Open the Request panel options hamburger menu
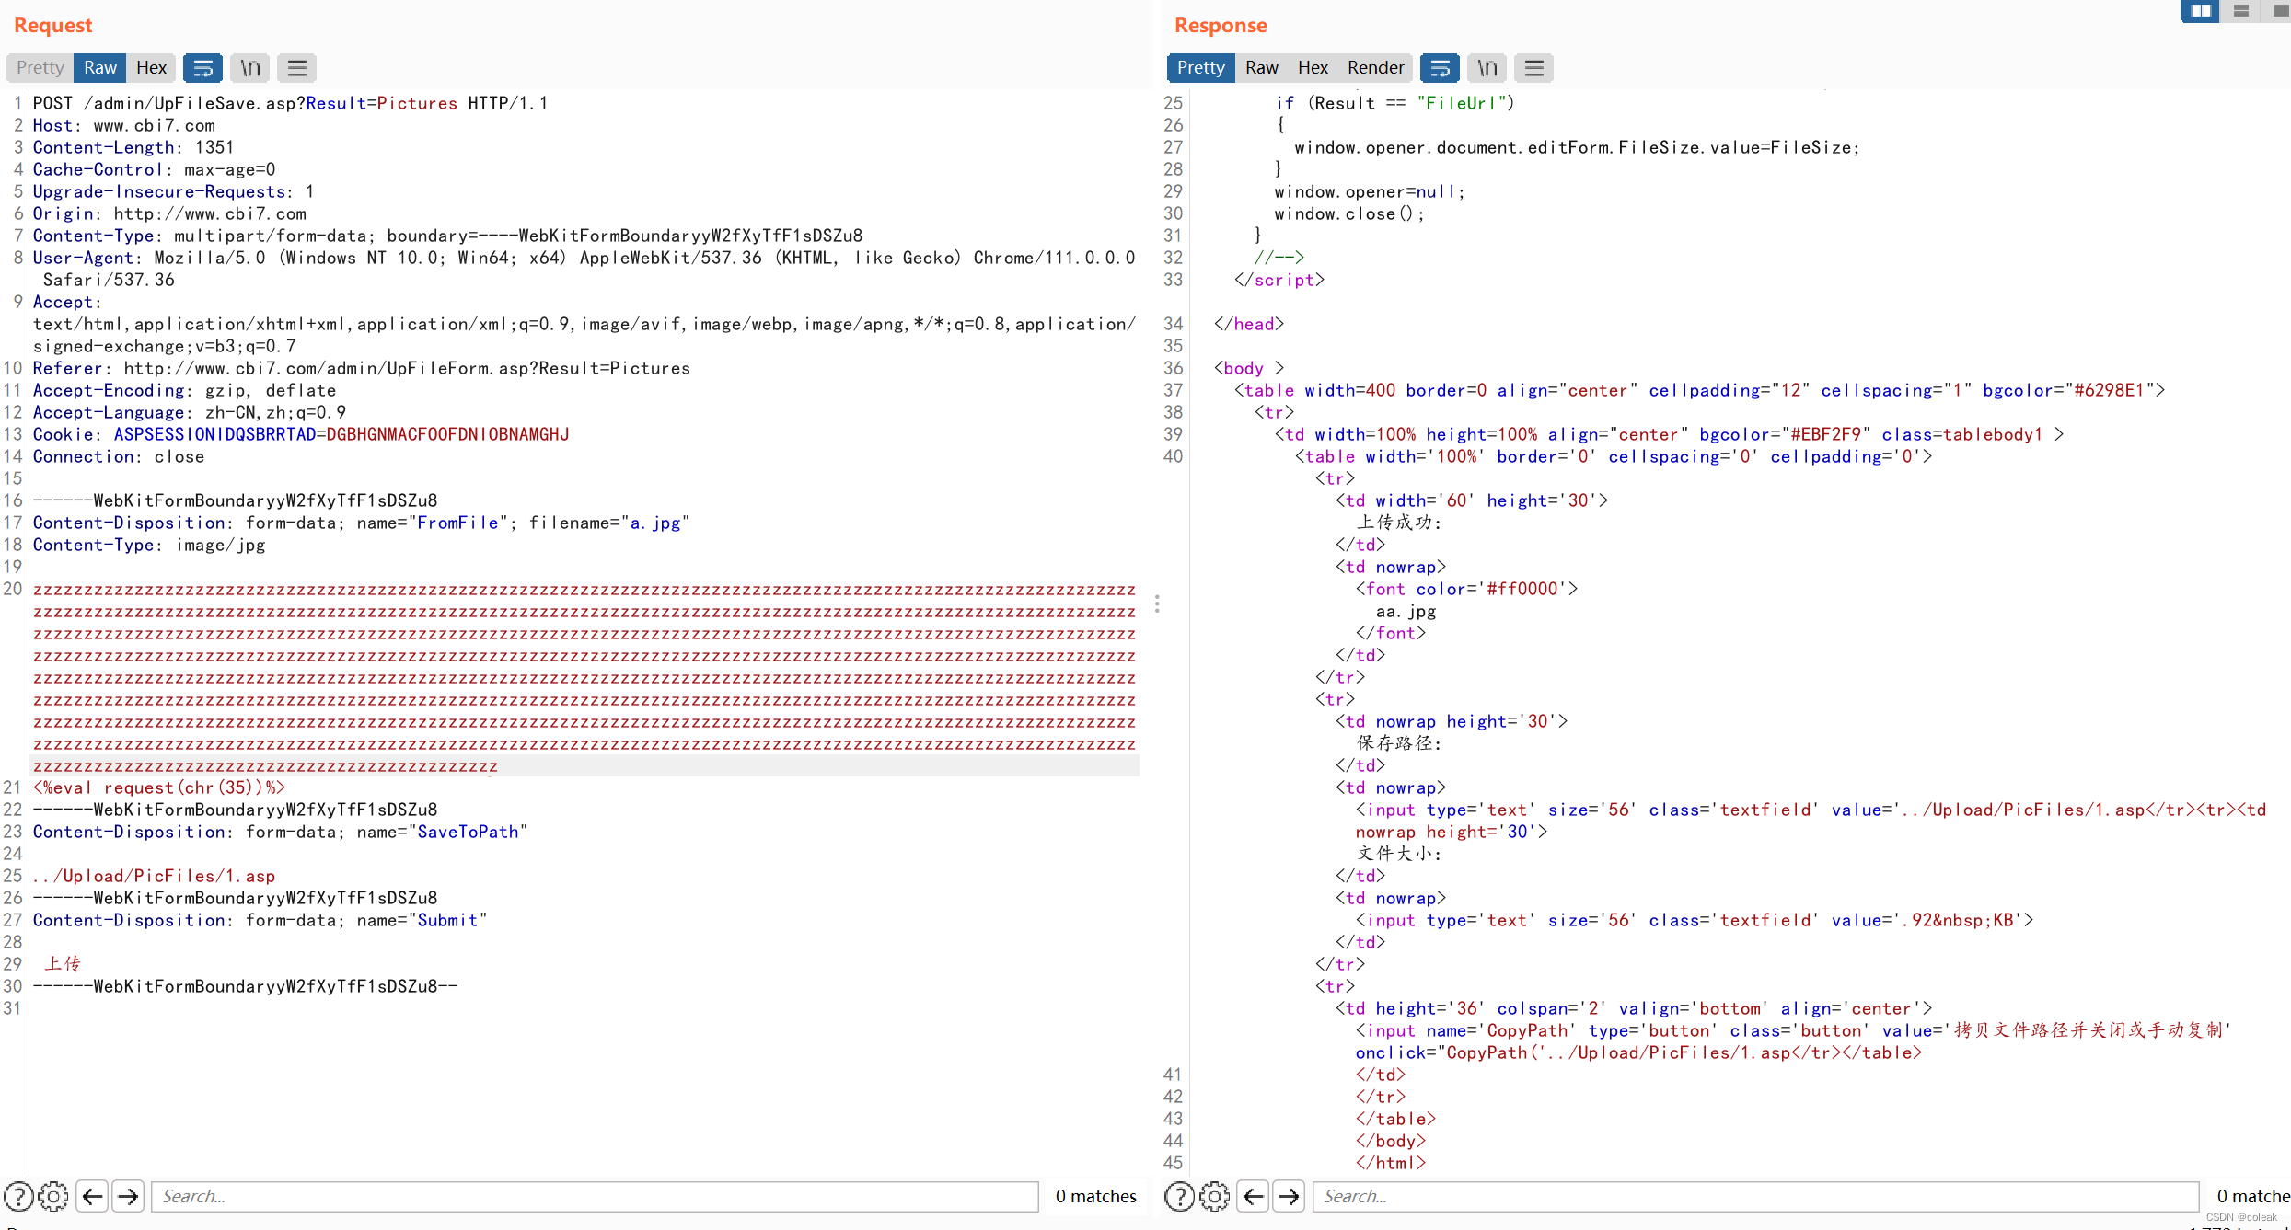2291x1230 pixels. point(296,67)
